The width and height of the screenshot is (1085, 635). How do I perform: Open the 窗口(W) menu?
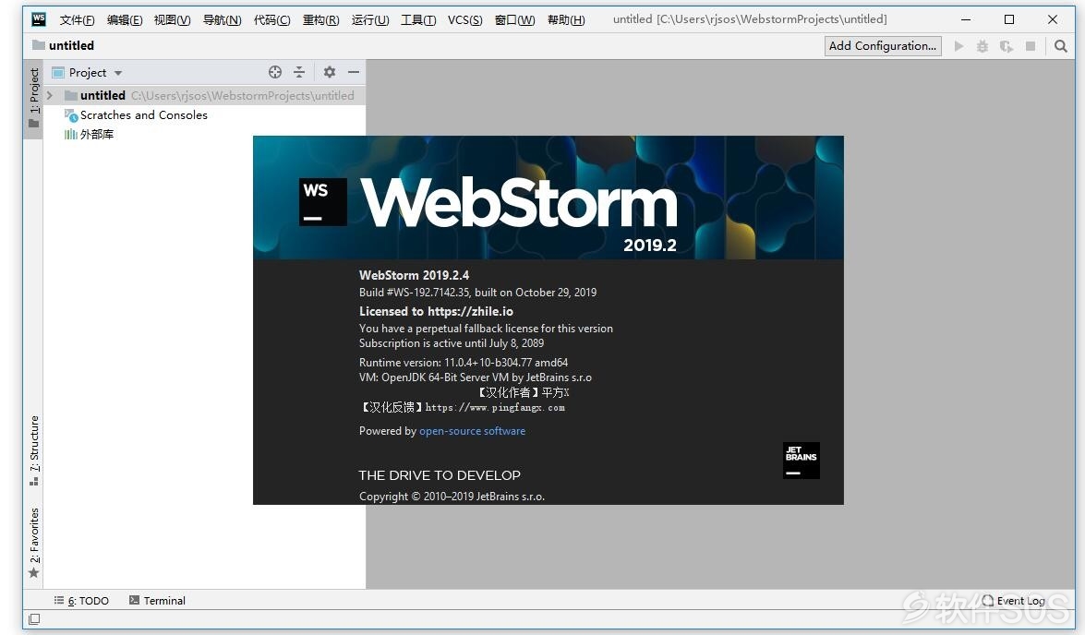click(515, 20)
